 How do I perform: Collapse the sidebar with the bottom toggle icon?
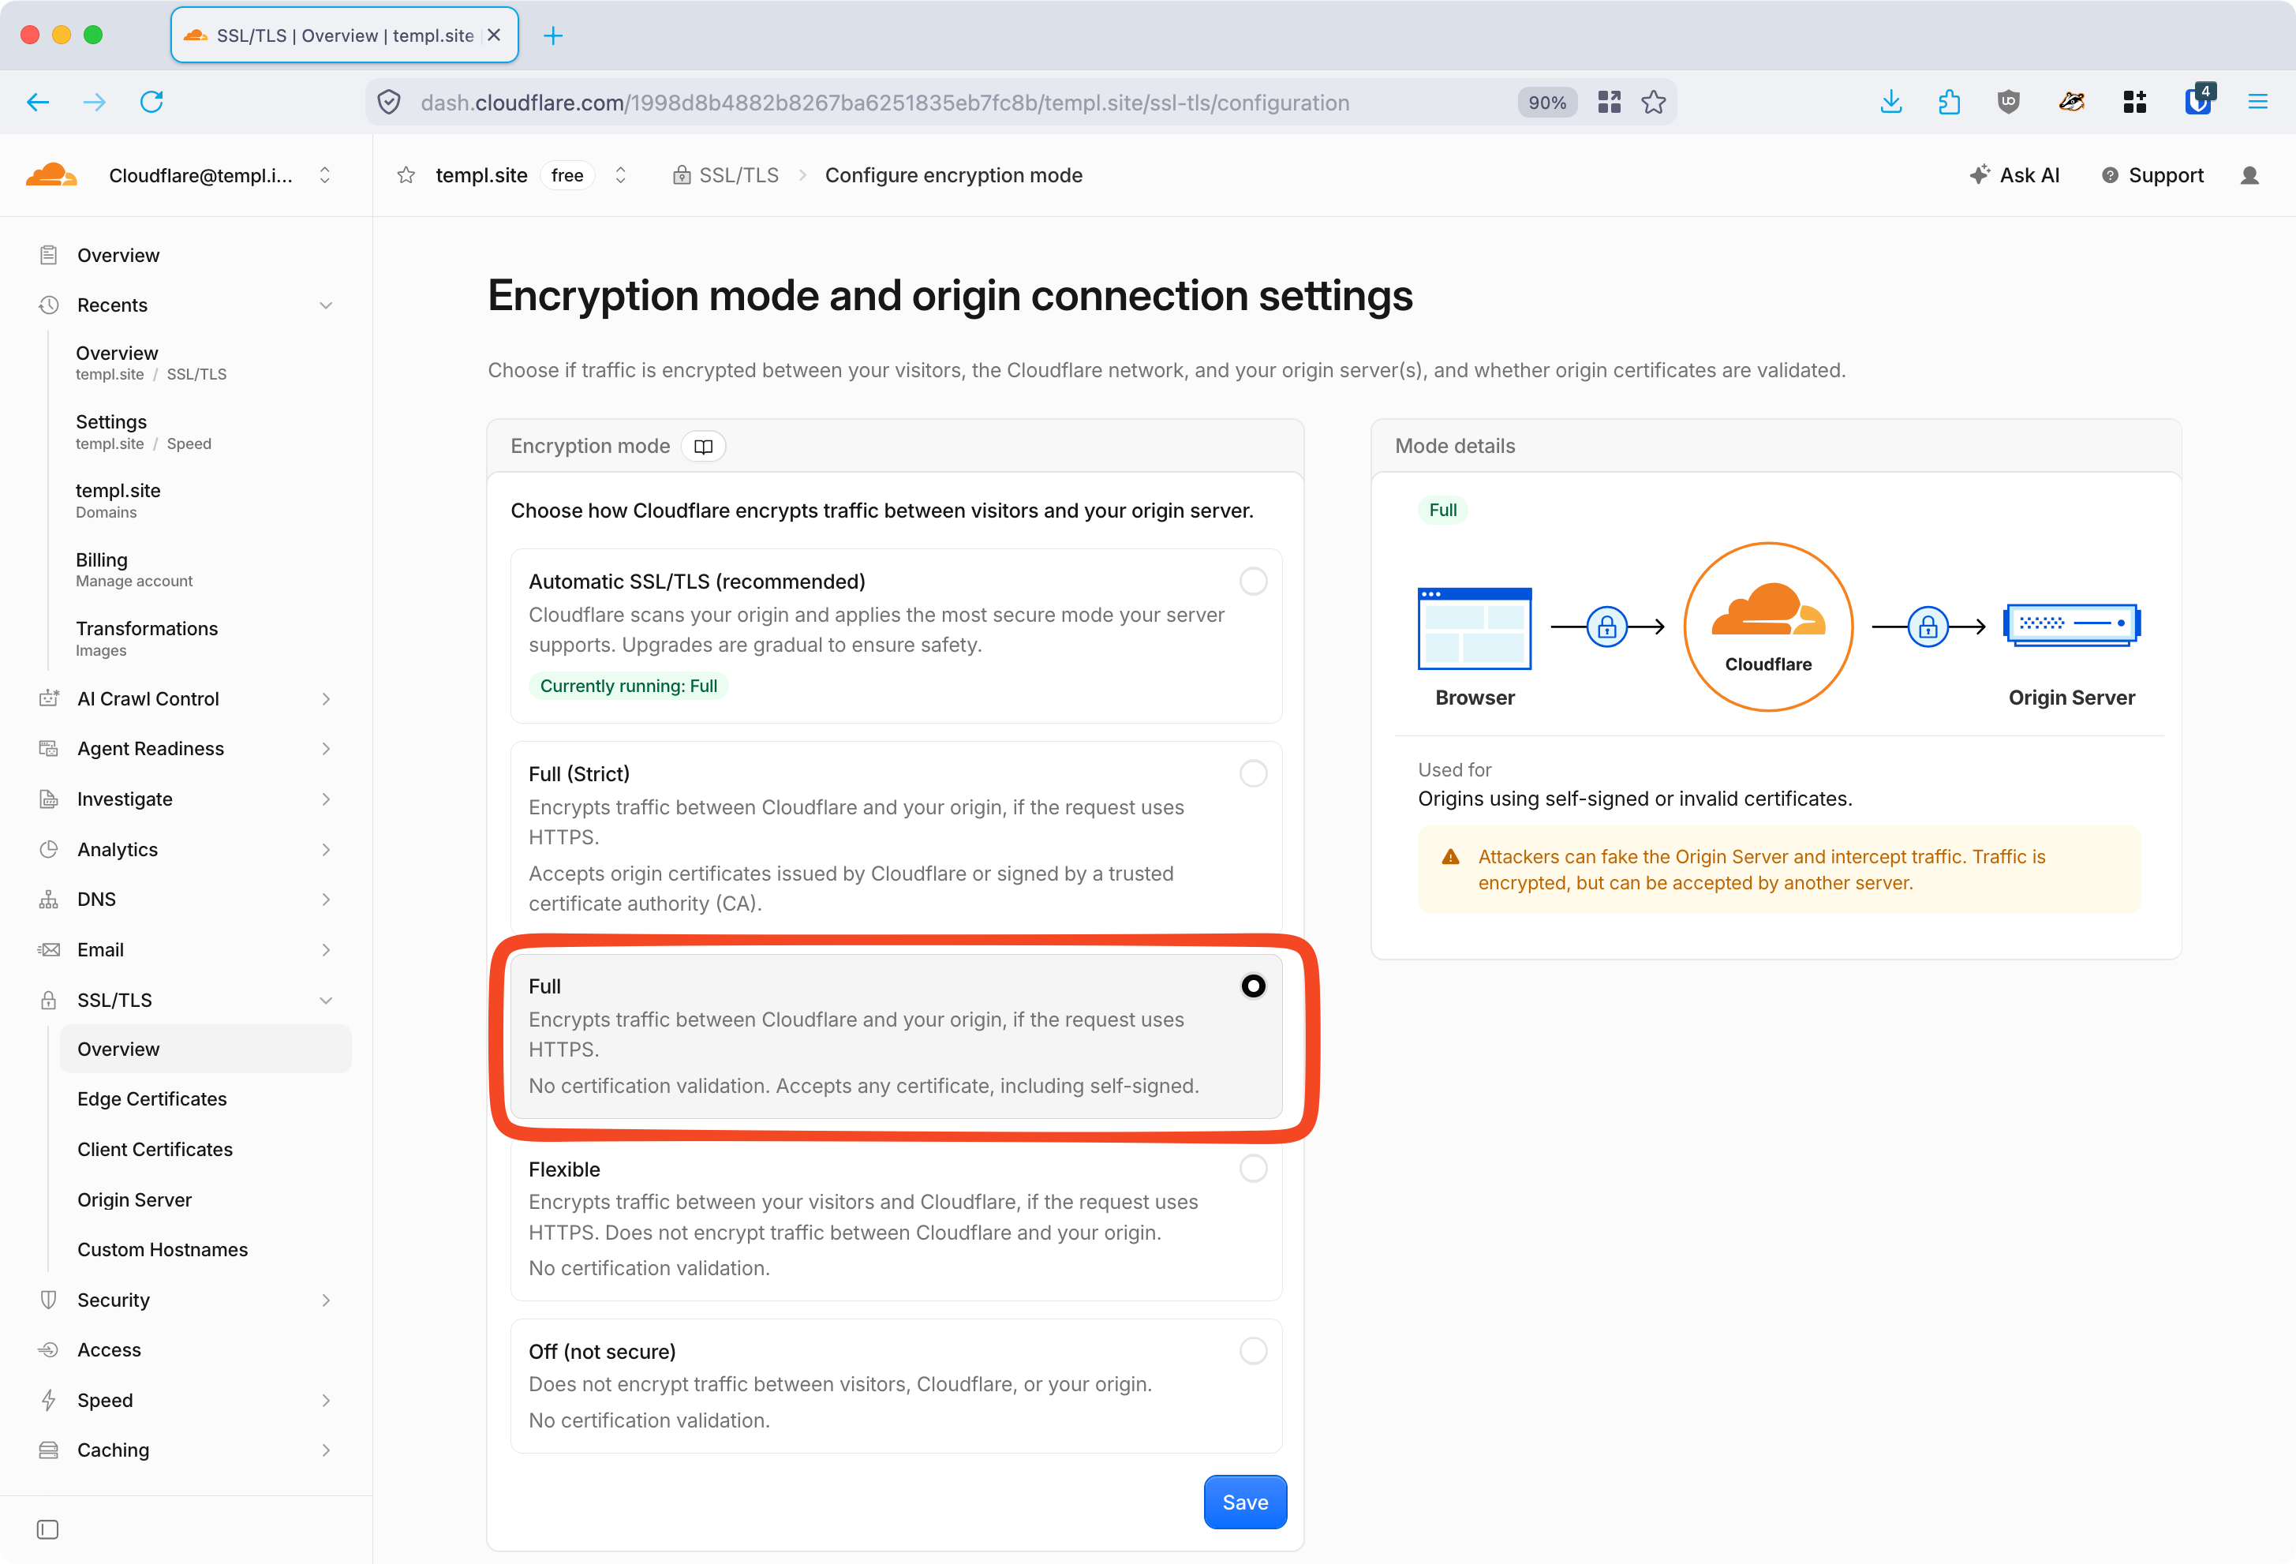[47, 1529]
